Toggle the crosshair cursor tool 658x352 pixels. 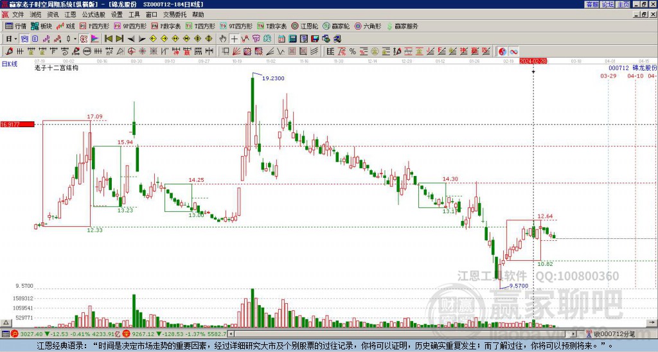(234, 39)
